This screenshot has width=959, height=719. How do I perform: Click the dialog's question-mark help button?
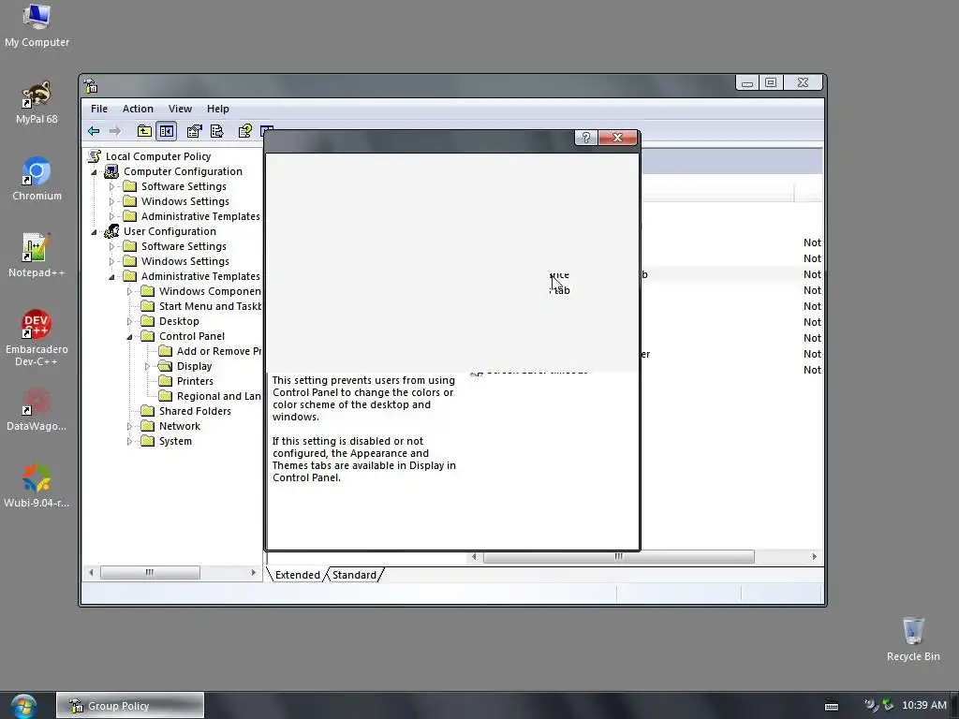point(586,138)
